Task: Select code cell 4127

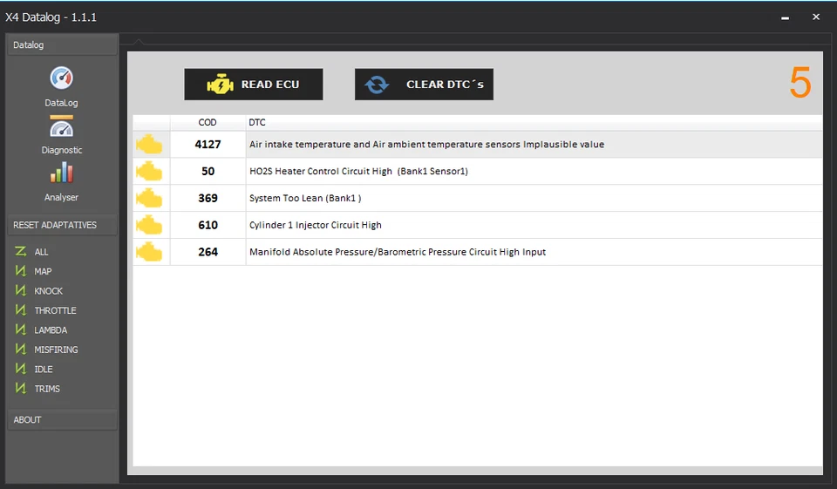Action: tap(208, 144)
